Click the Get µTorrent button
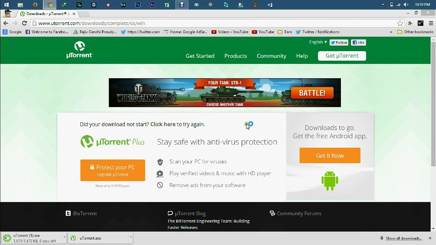436x245 pixels. (342, 56)
